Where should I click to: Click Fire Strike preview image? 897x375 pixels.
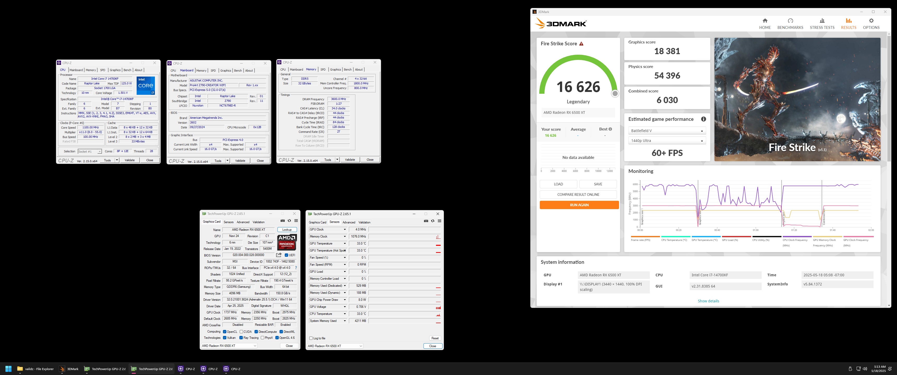[x=797, y=99]
